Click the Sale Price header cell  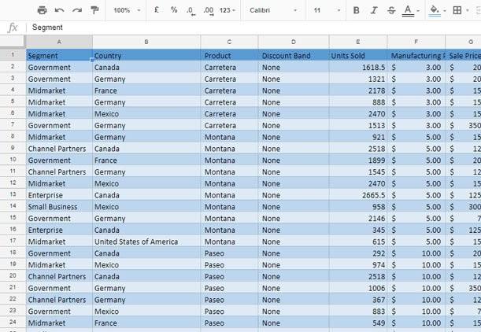point(463,56)
